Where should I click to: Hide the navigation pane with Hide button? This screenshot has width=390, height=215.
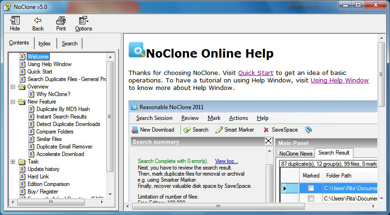15,24
